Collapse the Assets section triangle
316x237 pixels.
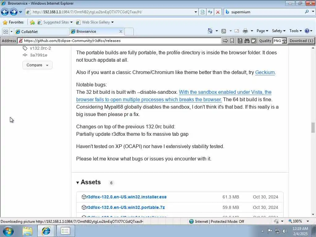tap(77, 183)
